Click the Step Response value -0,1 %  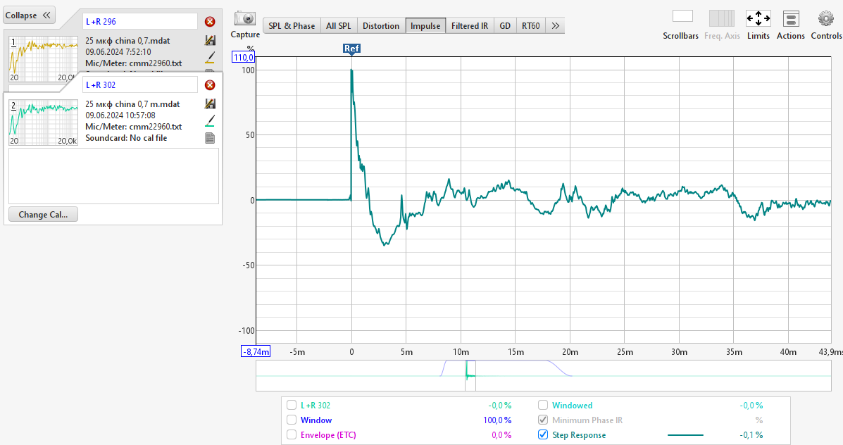pyautogui.click(x=751, y=434)
